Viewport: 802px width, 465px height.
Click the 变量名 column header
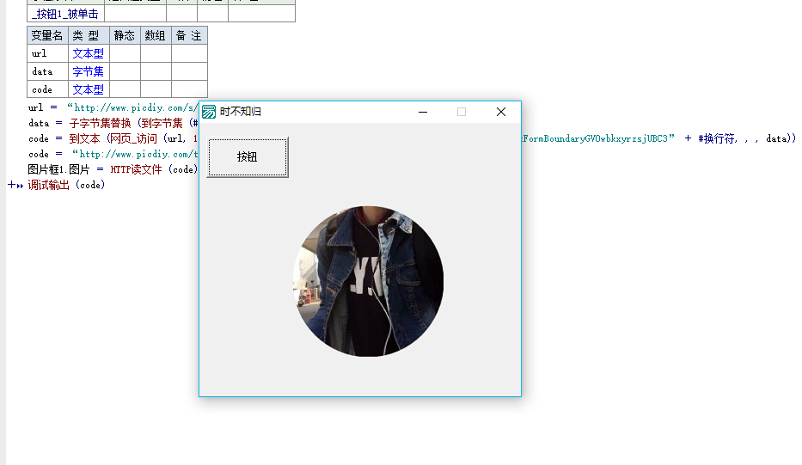pyautogui.click(x=47, y=35)
